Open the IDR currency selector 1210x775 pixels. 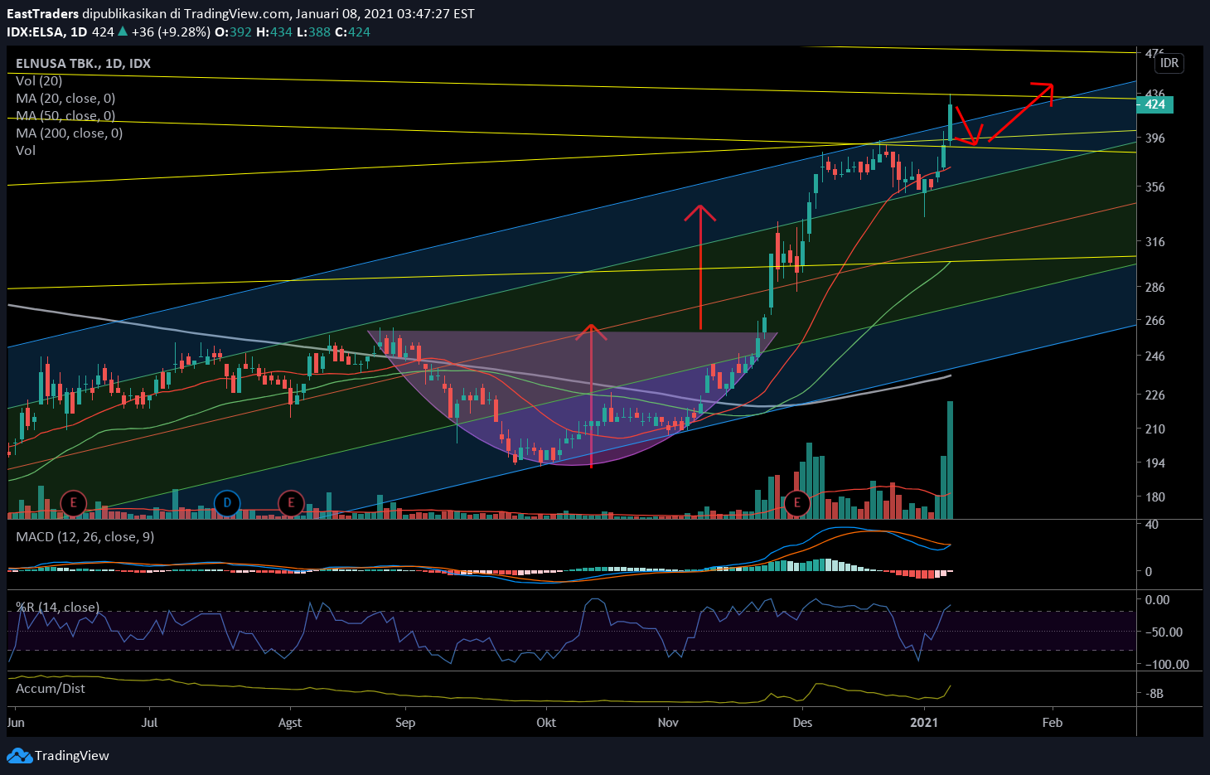pos(1169,63)
